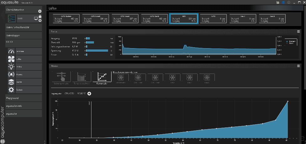Choose the Temperatursollwert mode icon
Image resolution: width=306 pixels, height=144 pixels.
click(x=81, y=76)
